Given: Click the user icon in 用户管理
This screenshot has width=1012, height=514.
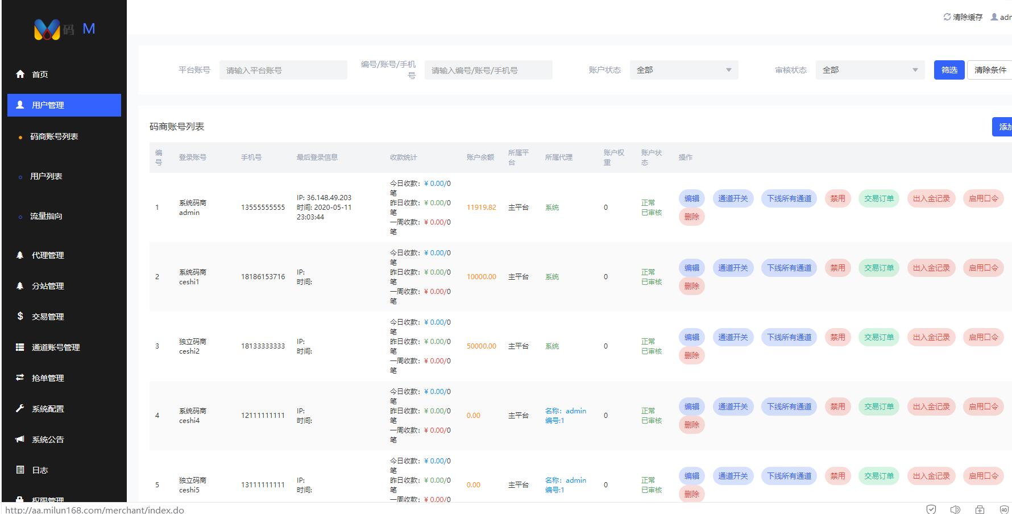Looking at the screenshot, I should [20, 105].
